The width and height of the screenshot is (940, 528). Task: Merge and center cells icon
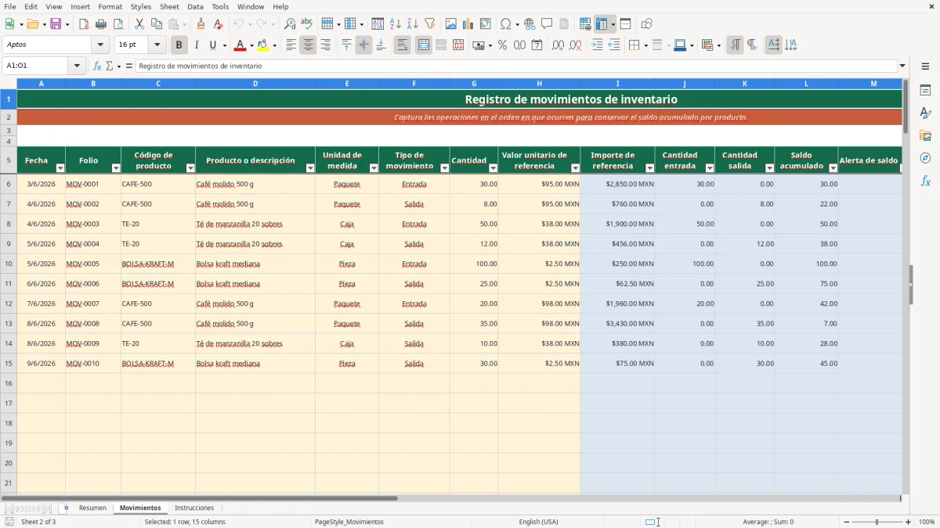tap(424, 45)
